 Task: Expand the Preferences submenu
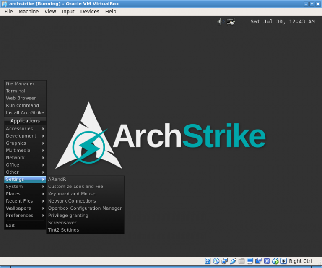pos(25,216)
